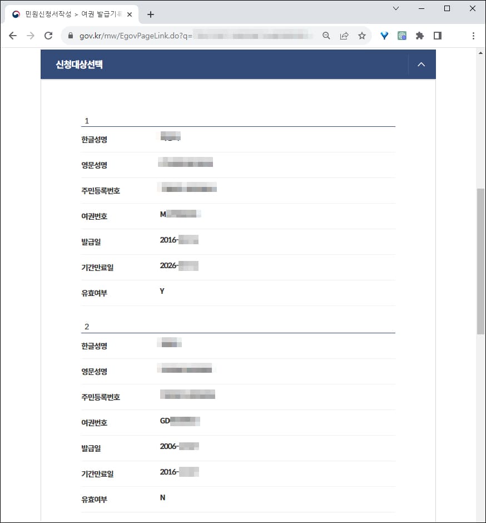Toggle the bookmark star for this page
The height and width of the screenshot is (523, 486).
click(x=362, y=35)
